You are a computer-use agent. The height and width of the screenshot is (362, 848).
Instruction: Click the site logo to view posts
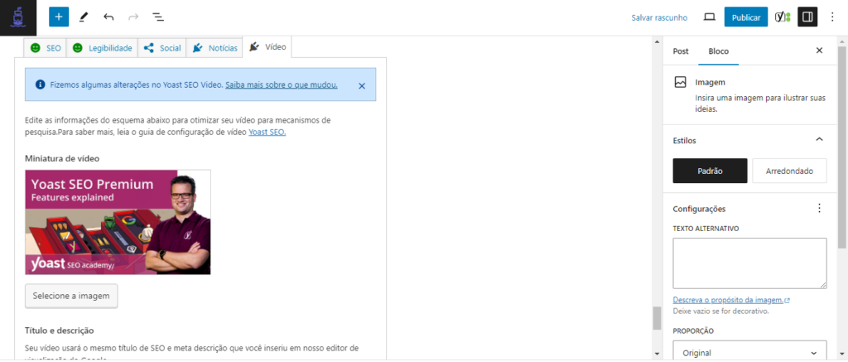(x=18, y=18)
